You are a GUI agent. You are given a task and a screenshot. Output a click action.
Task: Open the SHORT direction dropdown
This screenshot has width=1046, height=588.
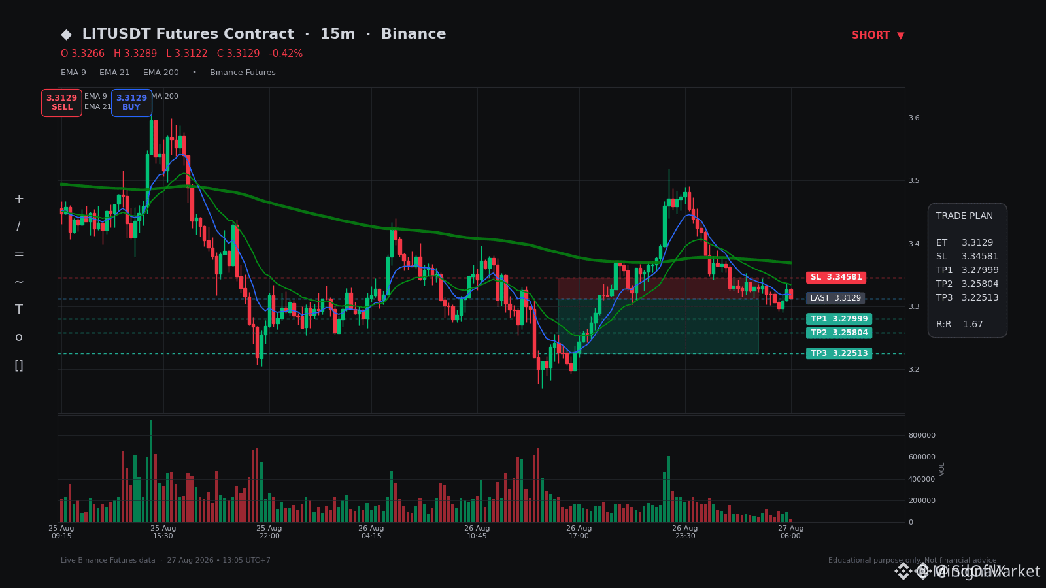coord(878,35)
